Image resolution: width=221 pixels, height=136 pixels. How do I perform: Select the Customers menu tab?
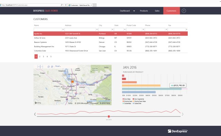coord(171,11)
